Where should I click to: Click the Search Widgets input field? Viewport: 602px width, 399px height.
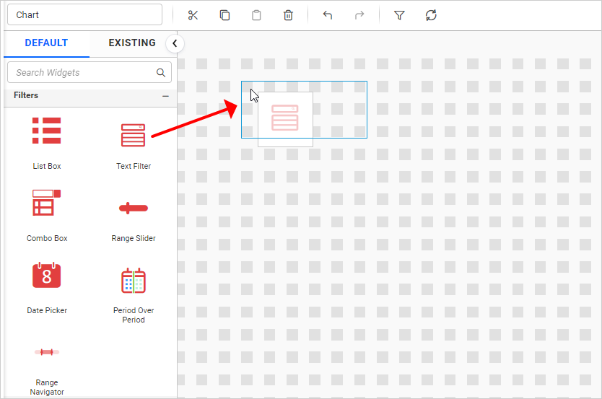click(x=83, y=73)
